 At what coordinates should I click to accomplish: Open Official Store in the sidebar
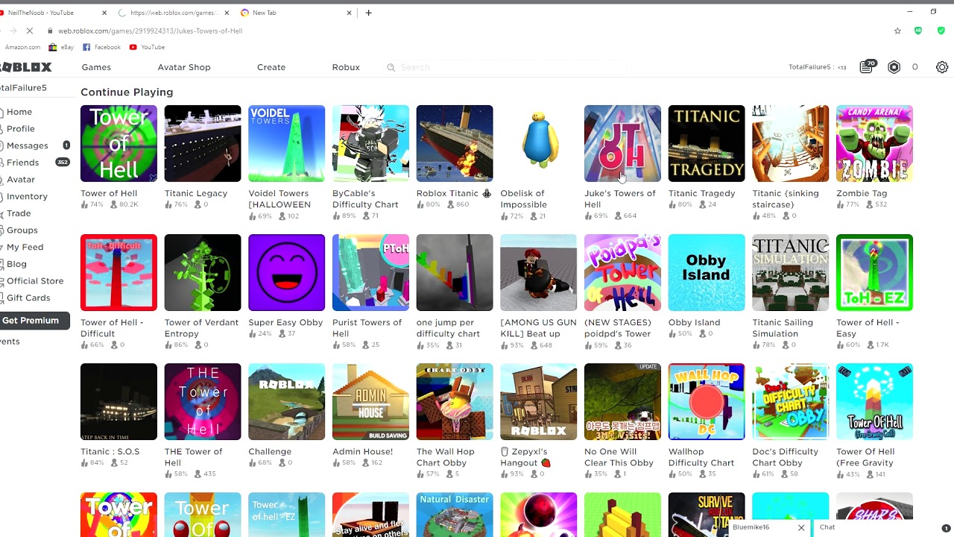click(34, 281)
